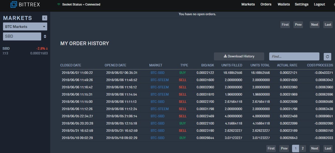Open the Wallets menu
335x153 pixels.
click(x=284, y=4)
